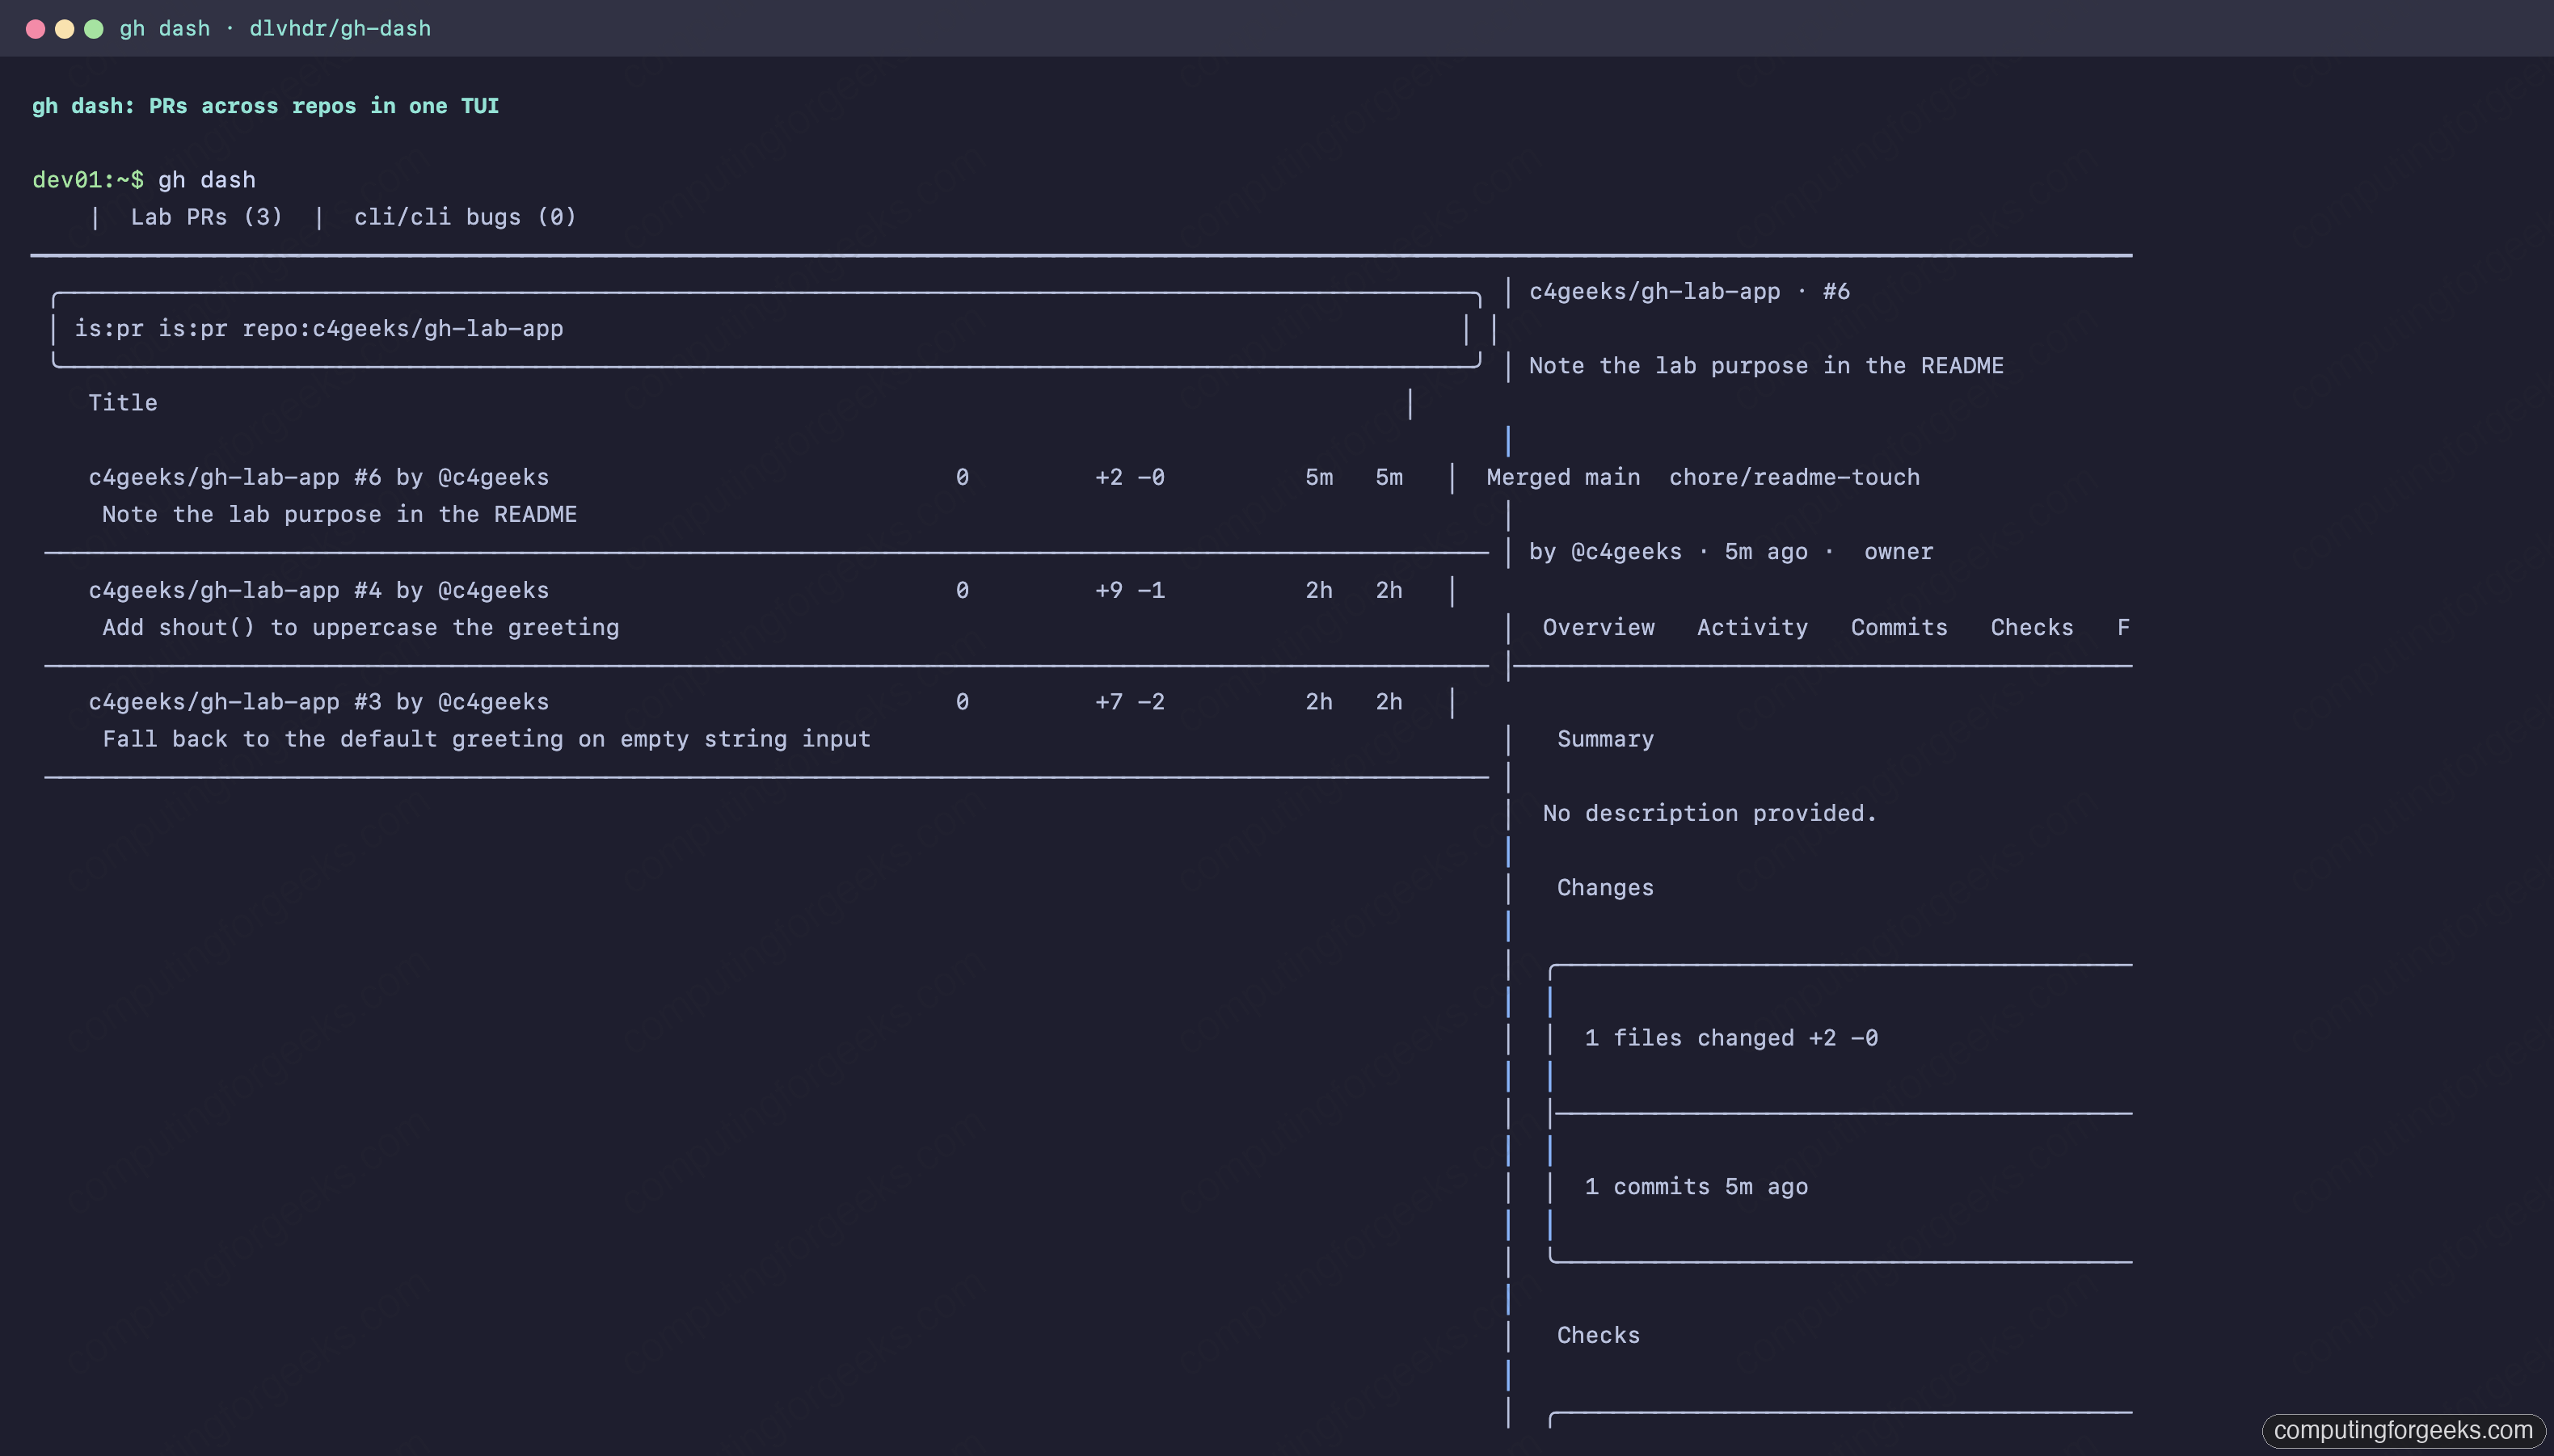The height and width of the screenshot is (1456, 2554).
Task: Click the comment count 0 for PR #4
Action: click(x=962, y=590)
